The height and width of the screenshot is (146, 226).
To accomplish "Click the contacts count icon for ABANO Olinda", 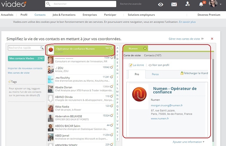I will 112,96.
